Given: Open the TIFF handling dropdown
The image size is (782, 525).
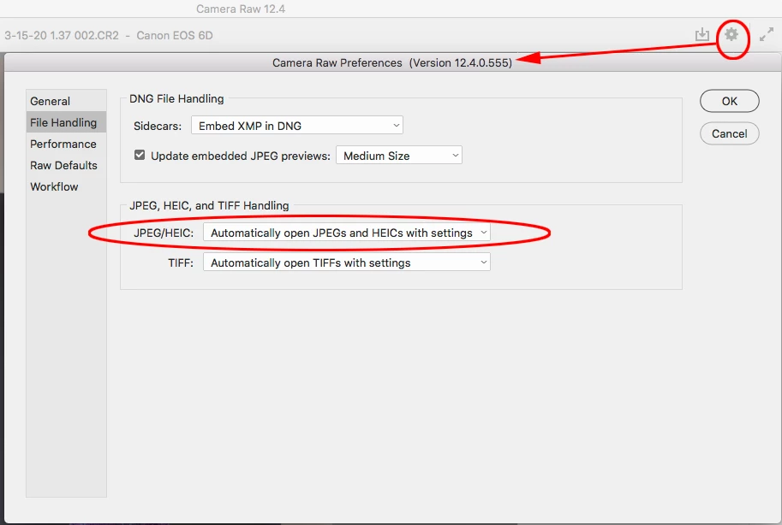Looking at the screenshot, I should click(x=347, y=262).
